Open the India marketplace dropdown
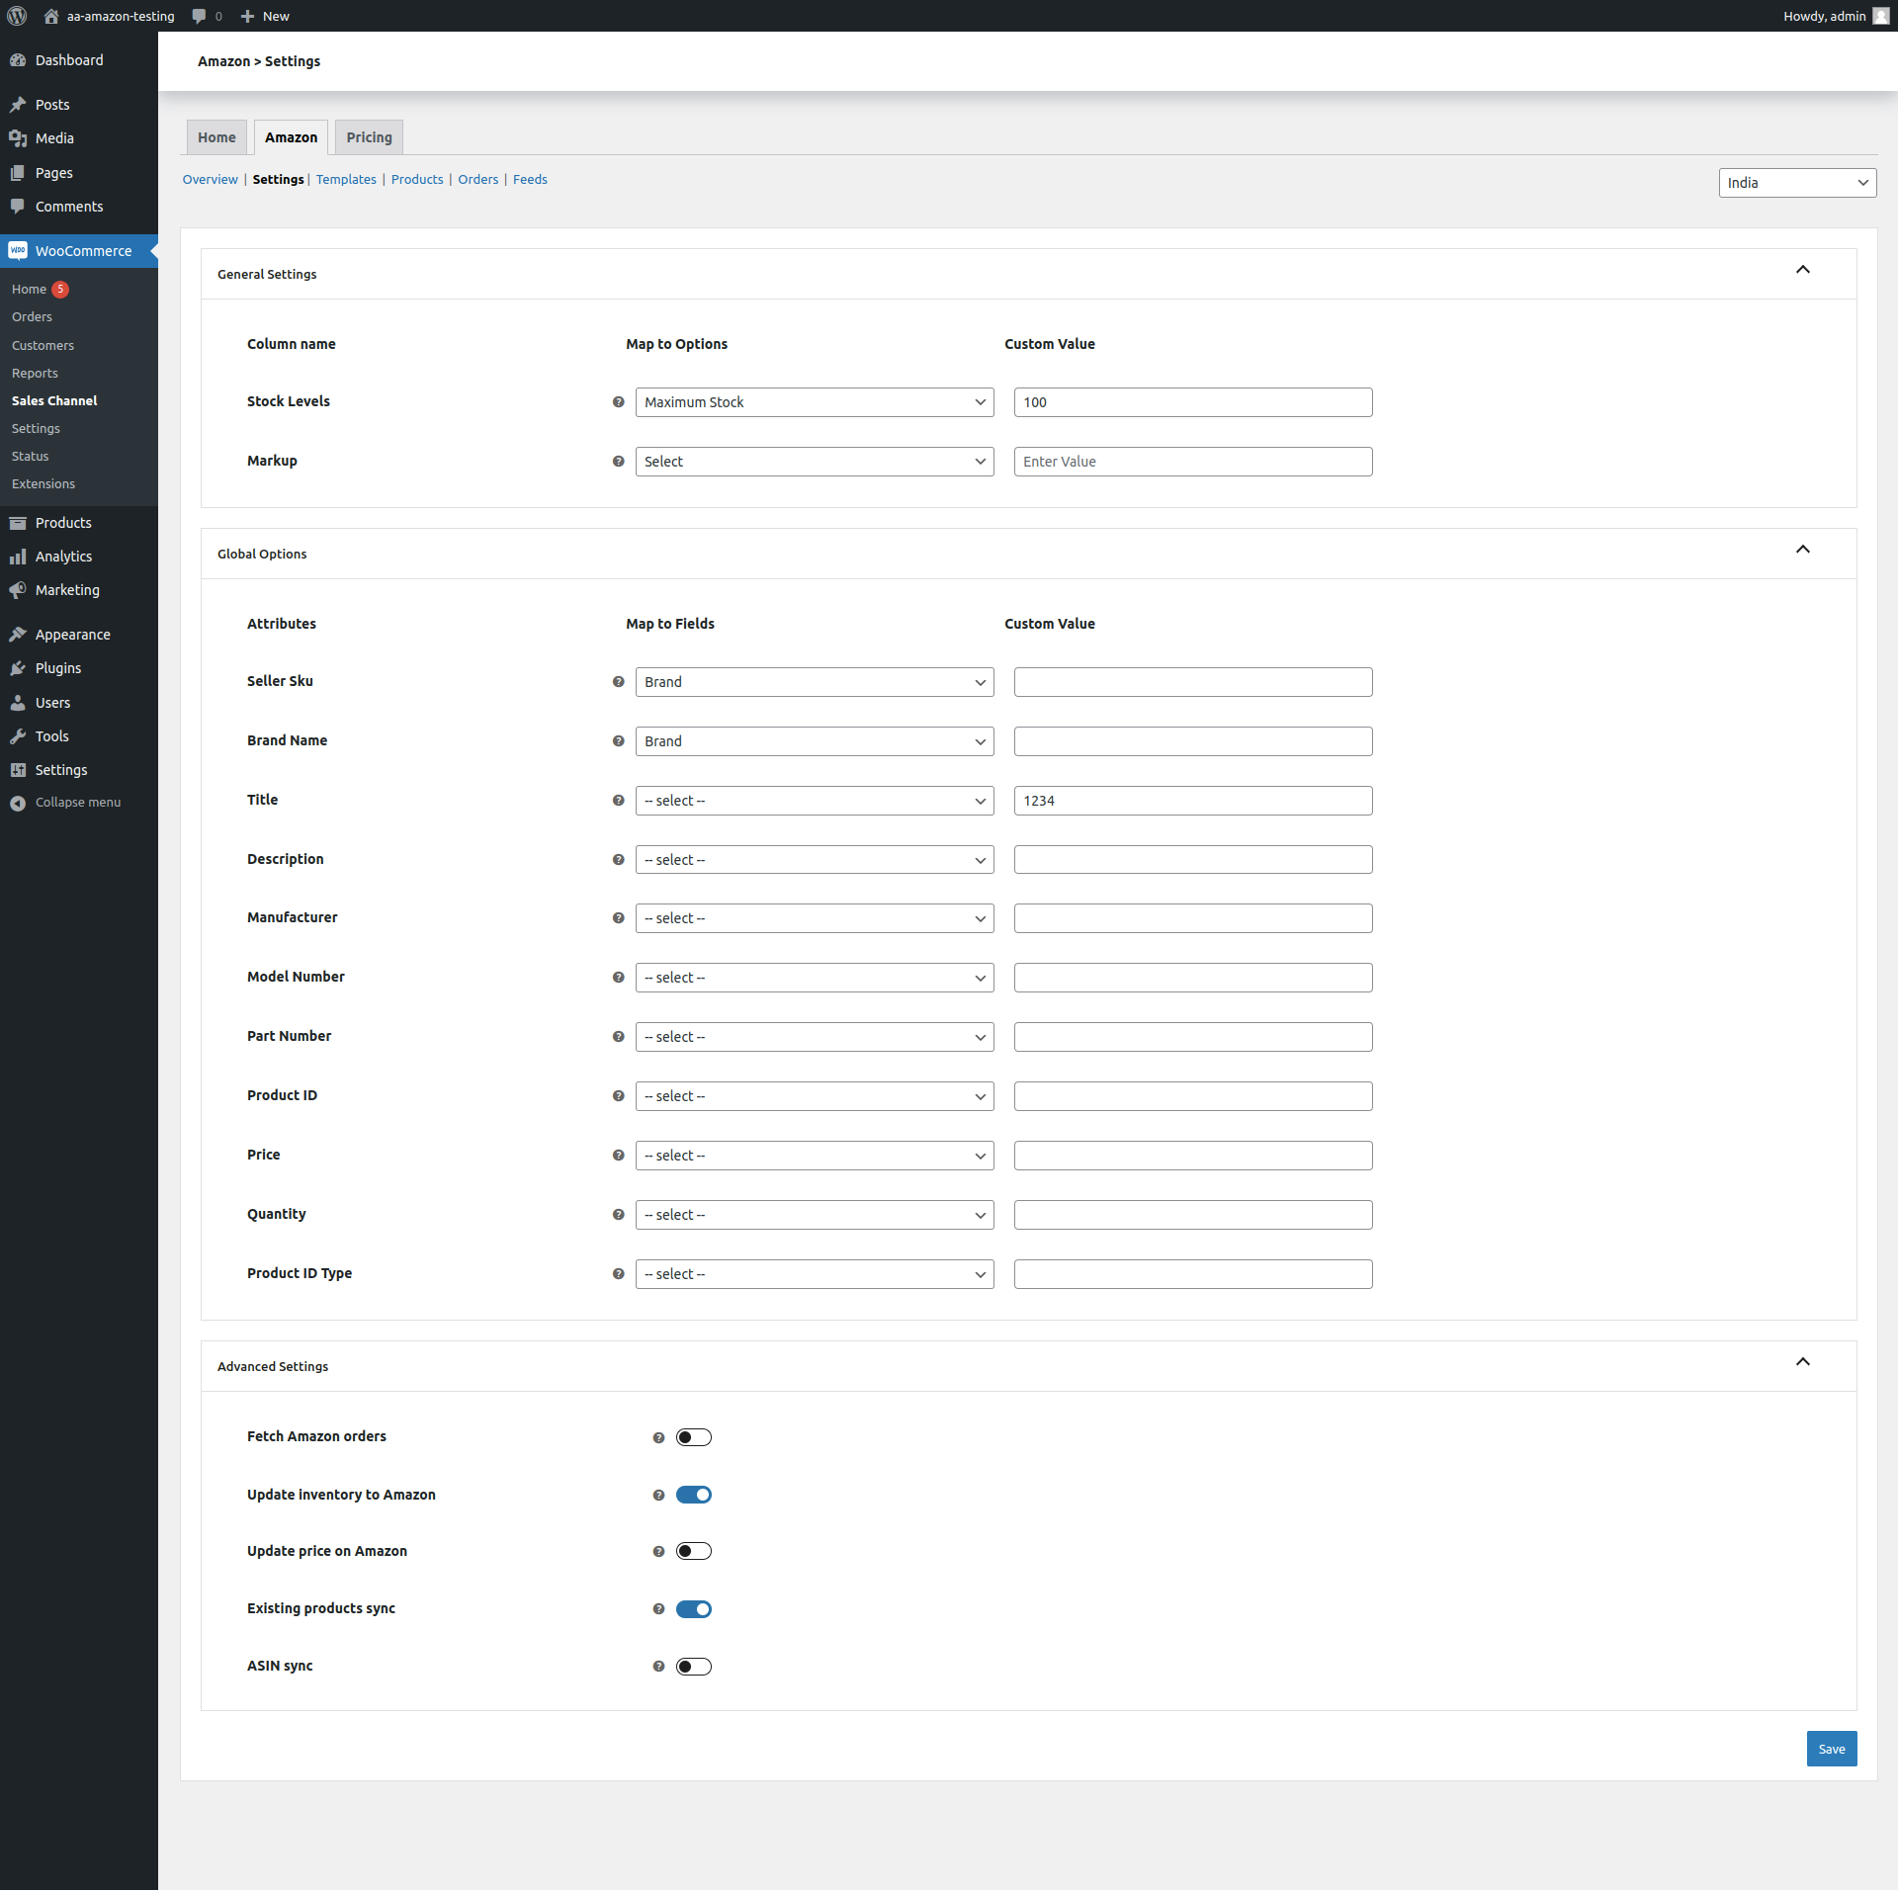Image resolution: width=1898 pixels, height=1892 pixels. (x=1796, y=183)
